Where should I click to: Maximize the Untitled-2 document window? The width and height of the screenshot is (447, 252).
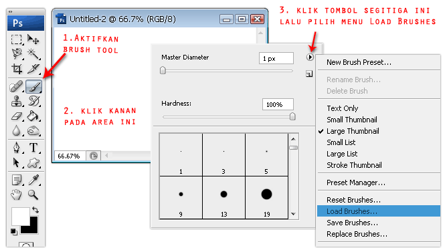[242, 19]
